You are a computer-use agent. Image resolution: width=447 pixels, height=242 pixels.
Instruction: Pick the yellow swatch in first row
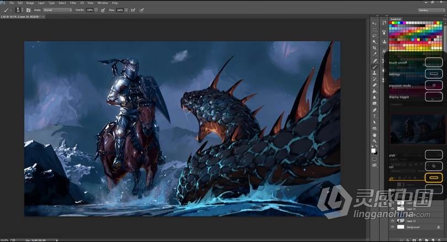pyautogui.click(x=393, y=23)
